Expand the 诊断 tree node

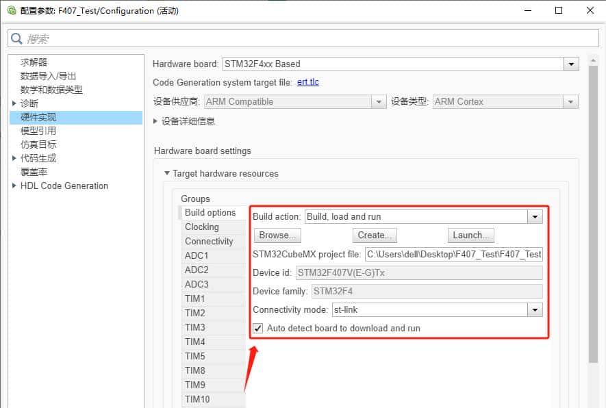14,103
